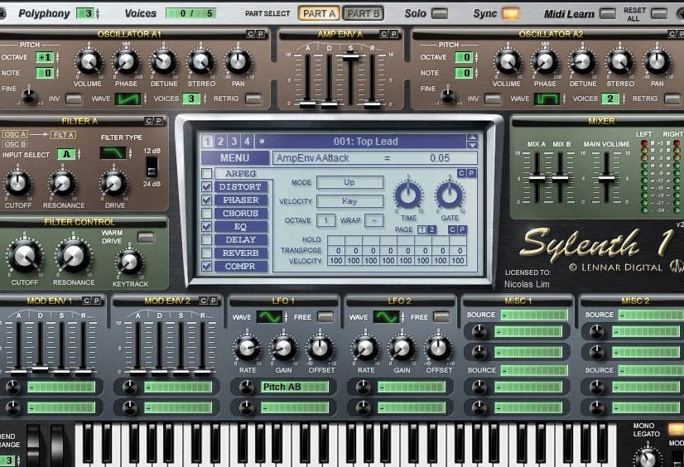The width and height of the screenshot is (684, 467).
Task: Go to arpeggiator page 2
Action: pyautogui.click(x=432, y=229)
